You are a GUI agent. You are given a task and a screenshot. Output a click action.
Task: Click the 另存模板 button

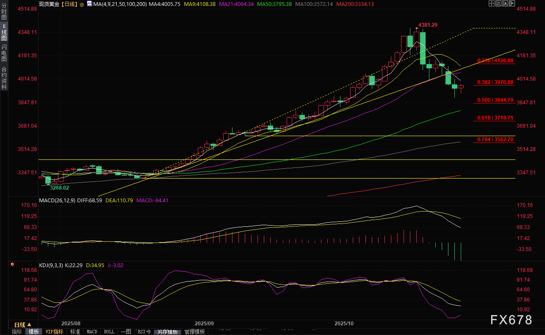168,332
